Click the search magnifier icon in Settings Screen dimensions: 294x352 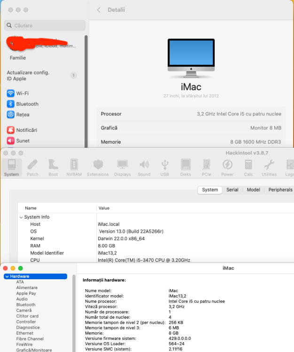click(x=9, y=25)
